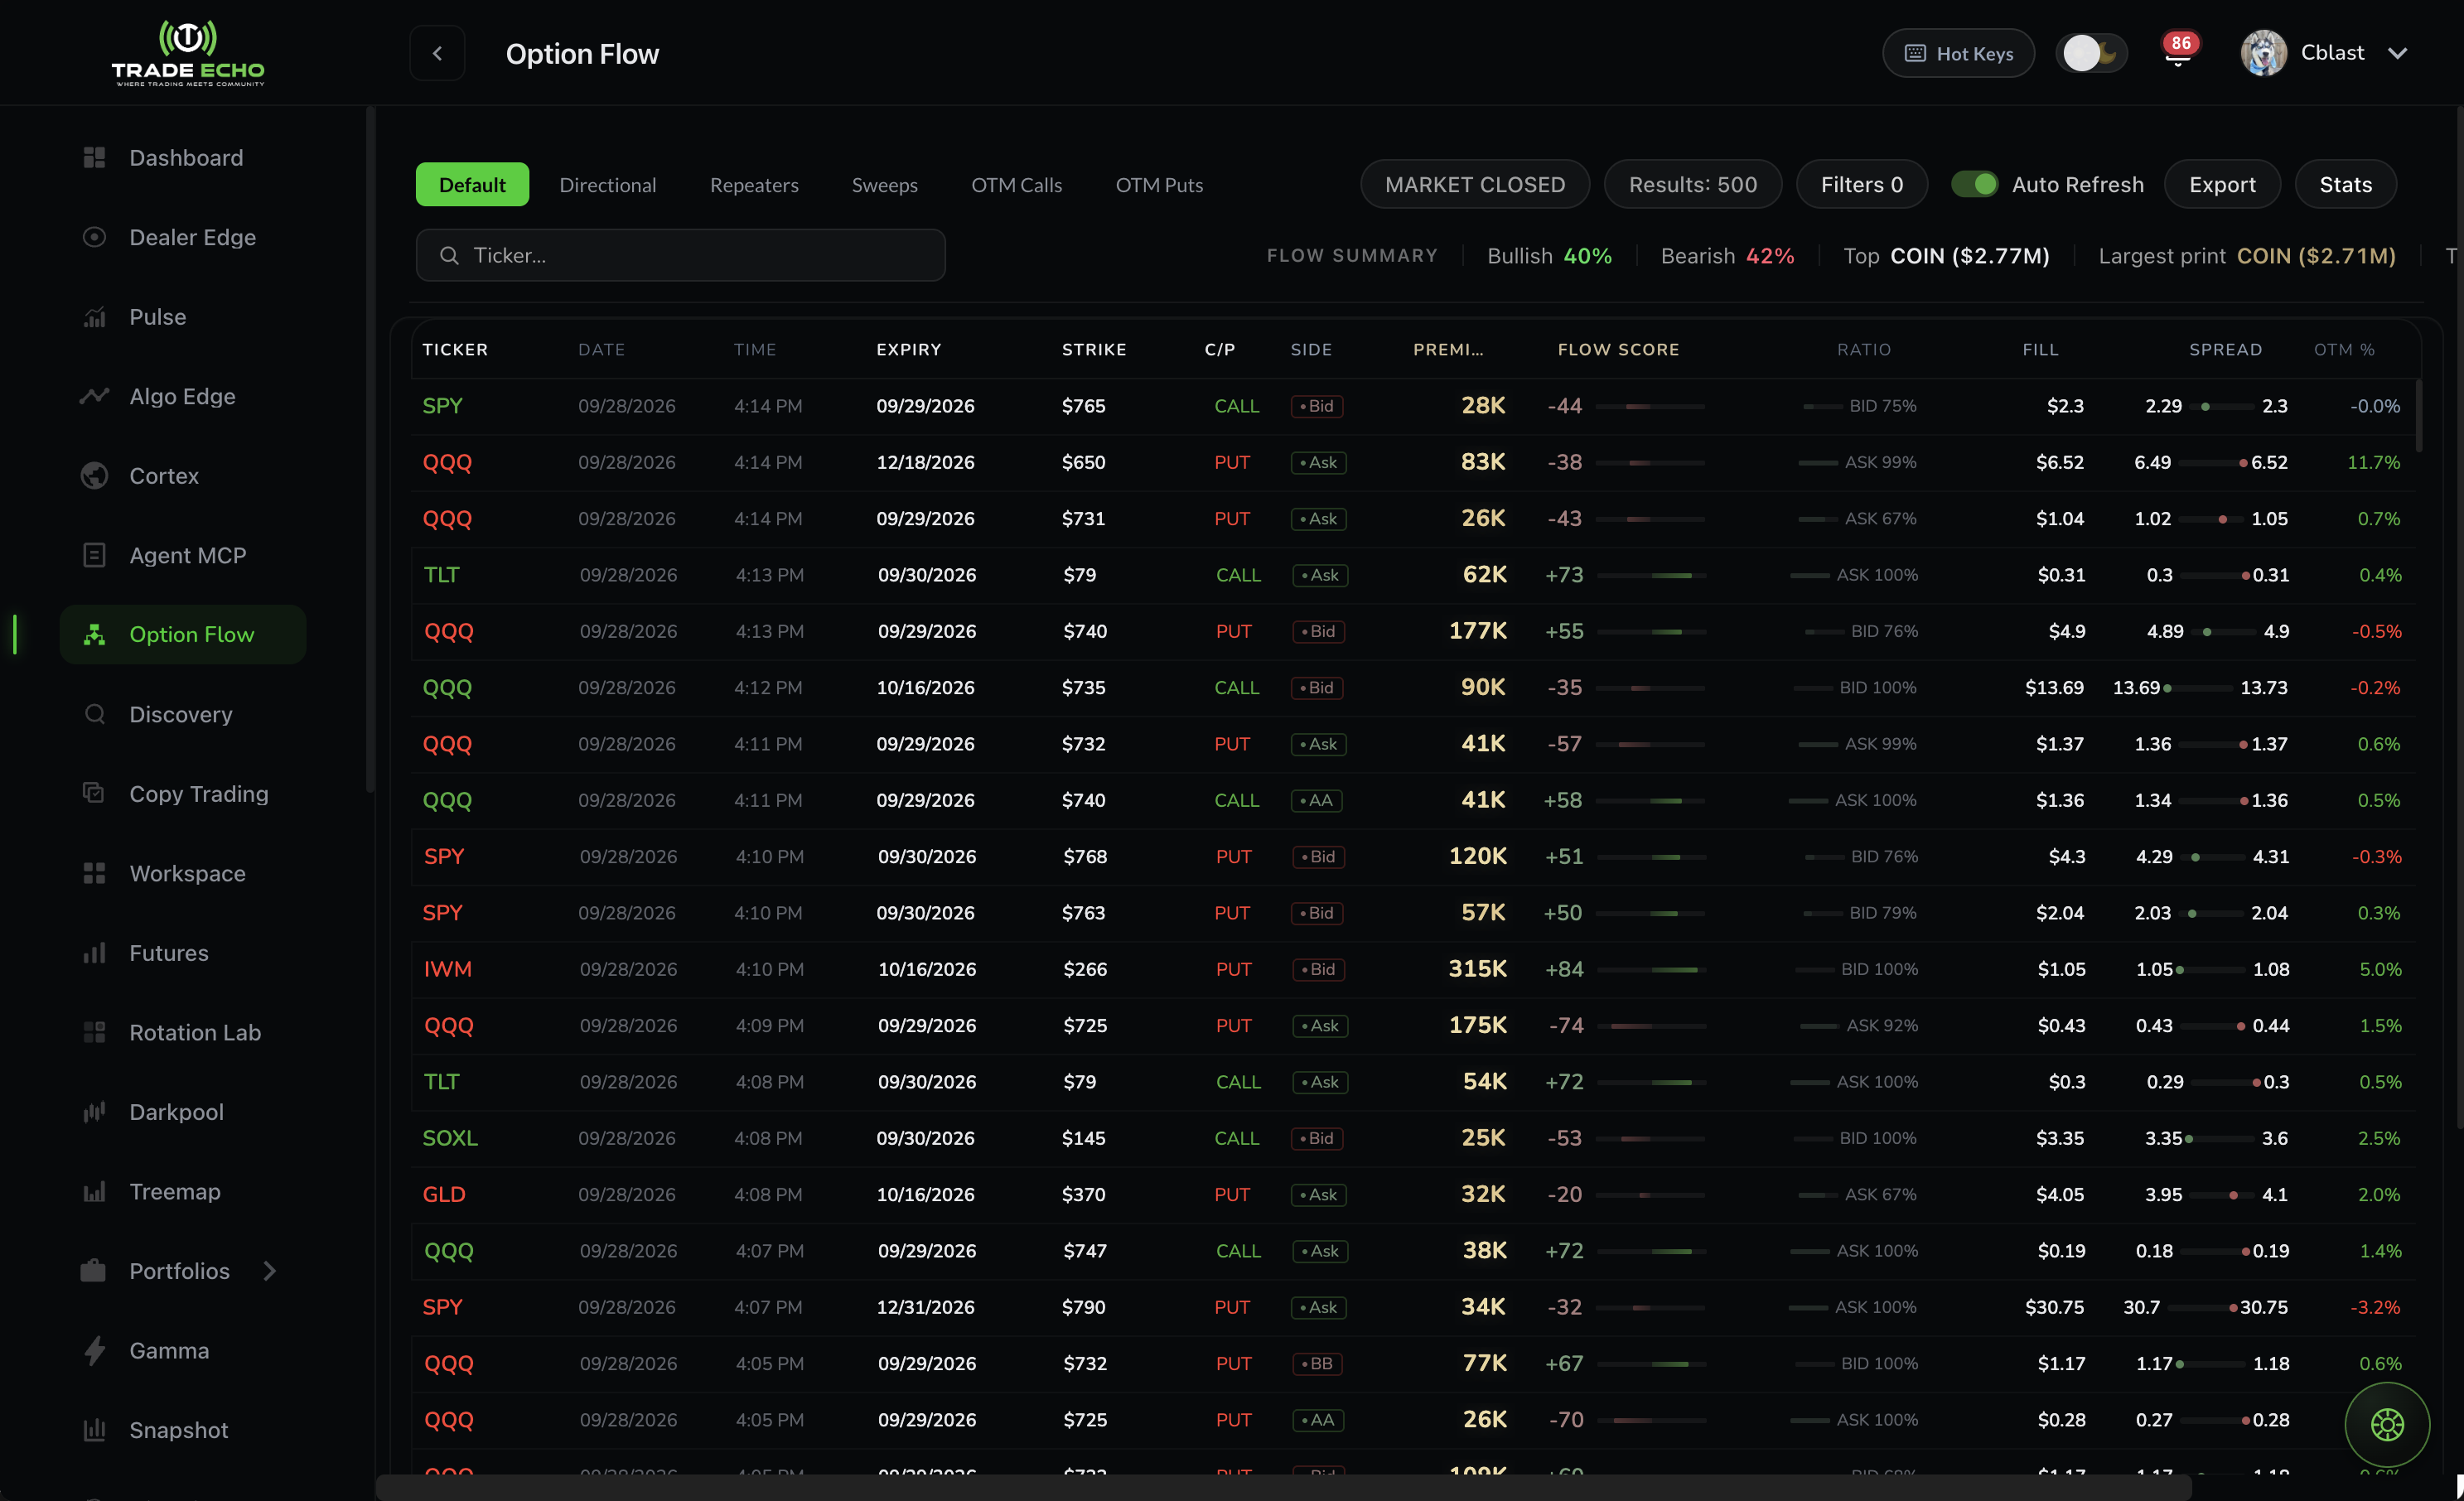2464x1501 pixels.
Task: Open the Algo Edge trend-line icon
Action: tap(94, 396)
